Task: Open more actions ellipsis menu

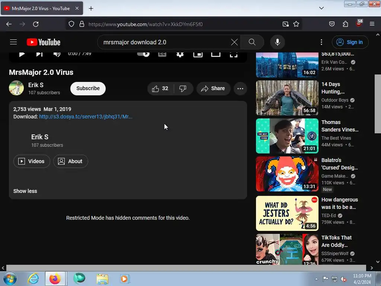Action: pos(240,89)
